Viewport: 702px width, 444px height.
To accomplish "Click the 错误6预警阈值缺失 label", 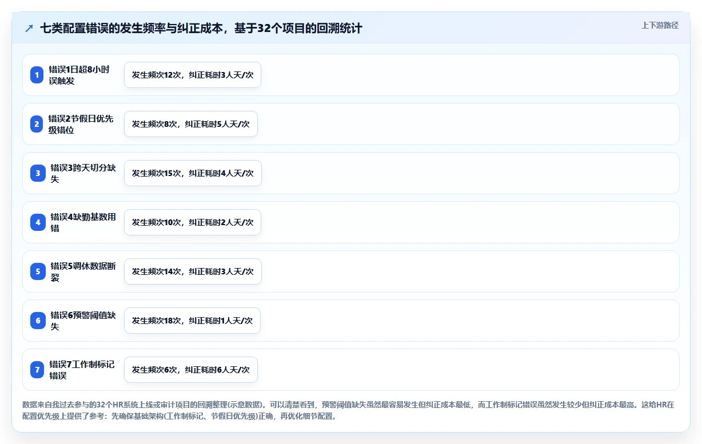I will pyautogui.click(x=83, y=321).
